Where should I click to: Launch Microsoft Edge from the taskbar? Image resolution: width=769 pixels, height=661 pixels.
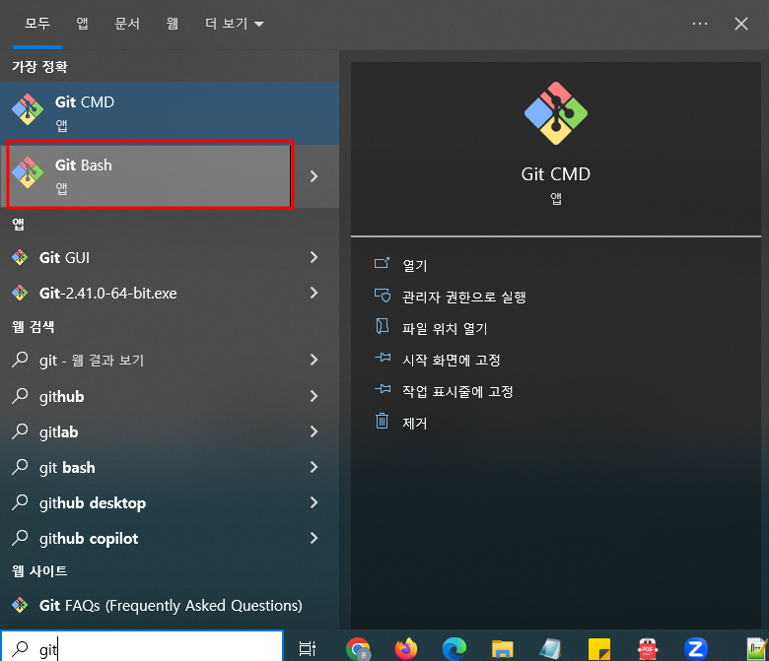(x=454, y=648)
